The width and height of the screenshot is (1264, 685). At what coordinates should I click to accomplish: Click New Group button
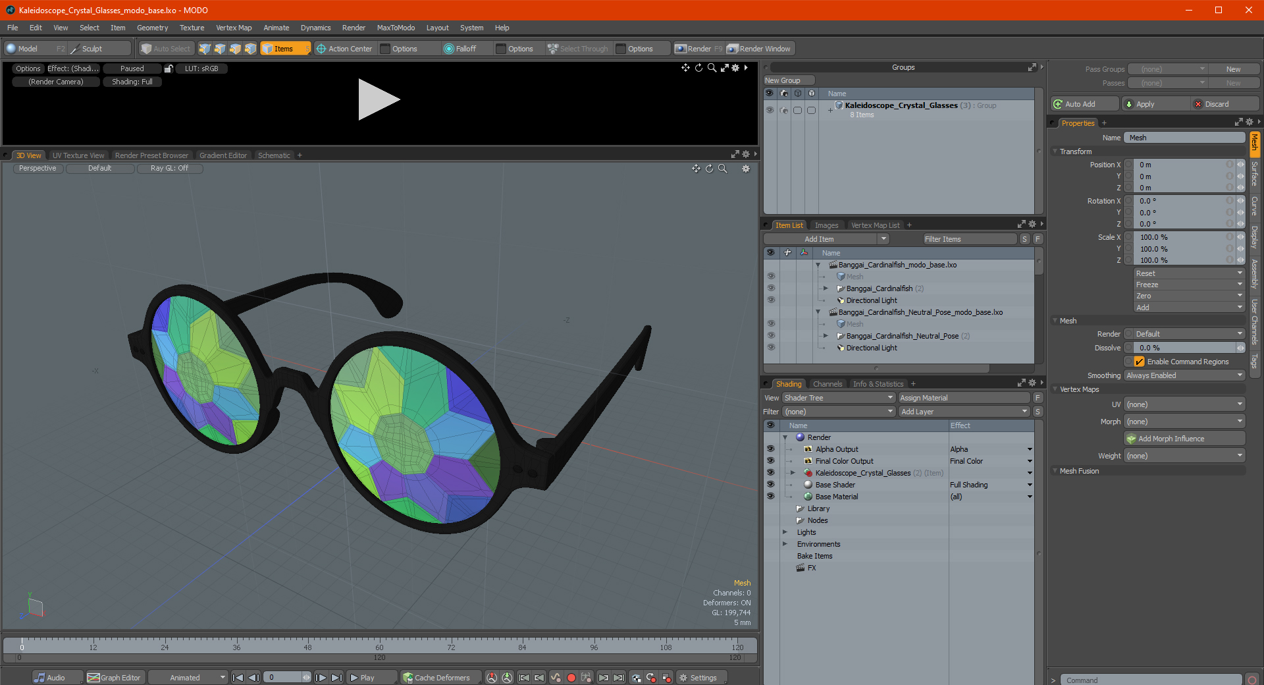tap(789, 80)
